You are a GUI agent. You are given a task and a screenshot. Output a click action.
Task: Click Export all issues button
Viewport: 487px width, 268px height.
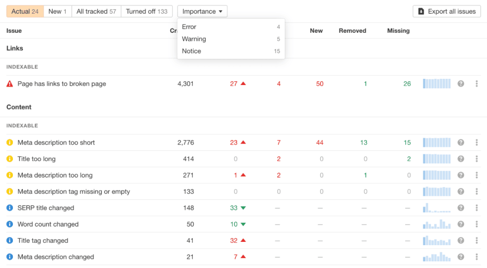447,11
